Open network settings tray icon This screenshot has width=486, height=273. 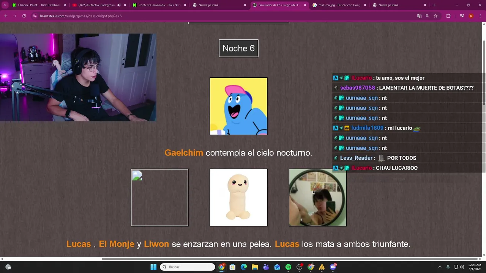456,267
